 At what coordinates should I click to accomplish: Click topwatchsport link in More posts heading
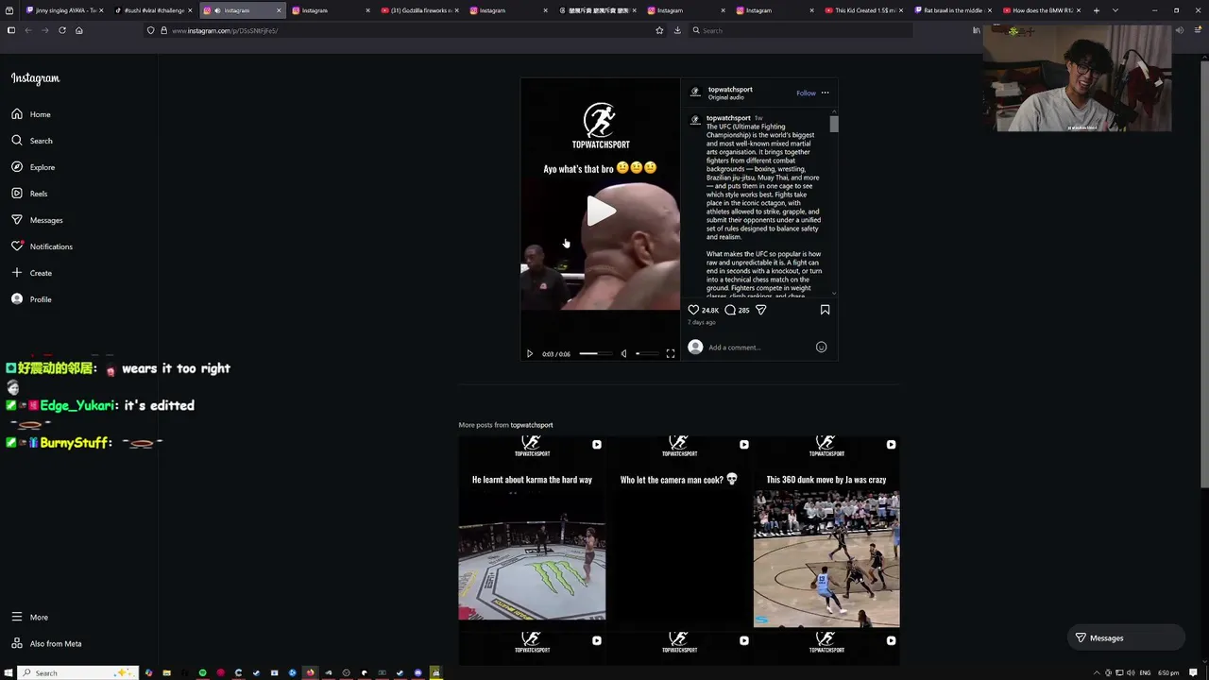pos(532,425)
